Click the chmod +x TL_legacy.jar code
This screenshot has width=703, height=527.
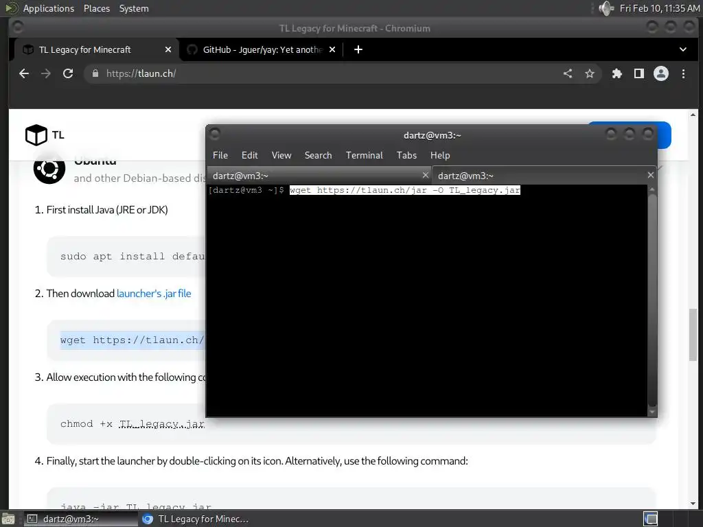click(x=132, y=424)
